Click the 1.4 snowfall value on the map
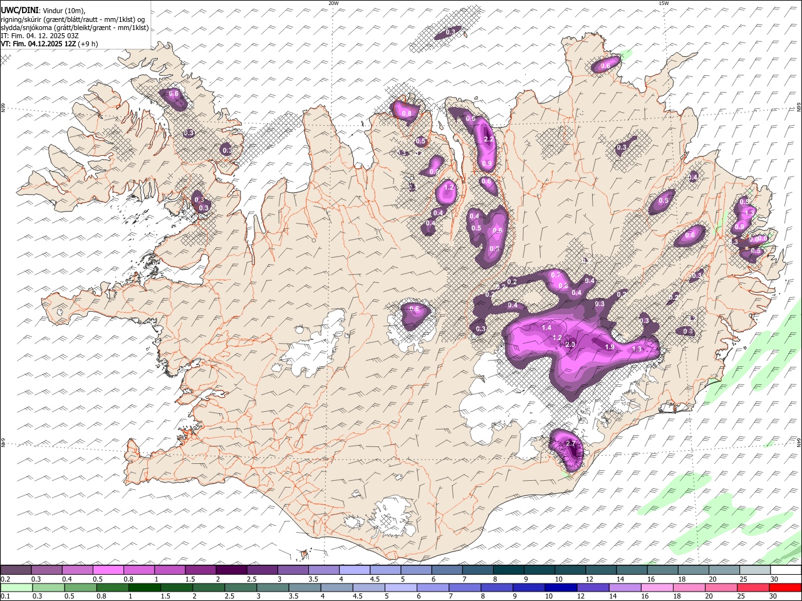Image resolution: width=802 pixels, height=601 pixels. tap(546, 327)
